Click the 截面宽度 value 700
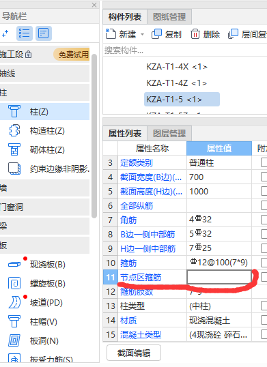 point(196,177)
